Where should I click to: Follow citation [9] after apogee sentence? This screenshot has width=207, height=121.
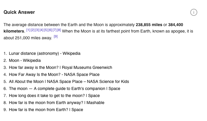55,37
